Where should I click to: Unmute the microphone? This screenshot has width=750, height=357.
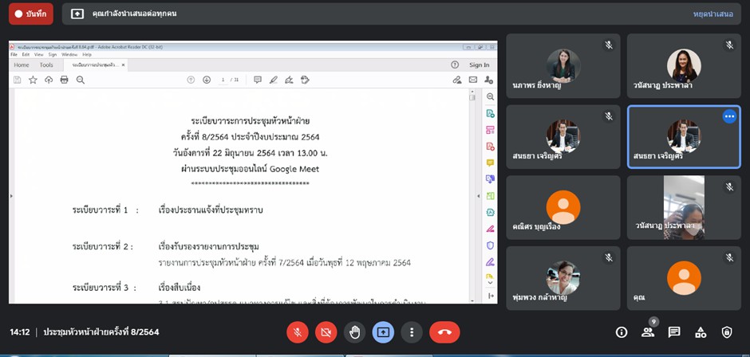(297, 332)
